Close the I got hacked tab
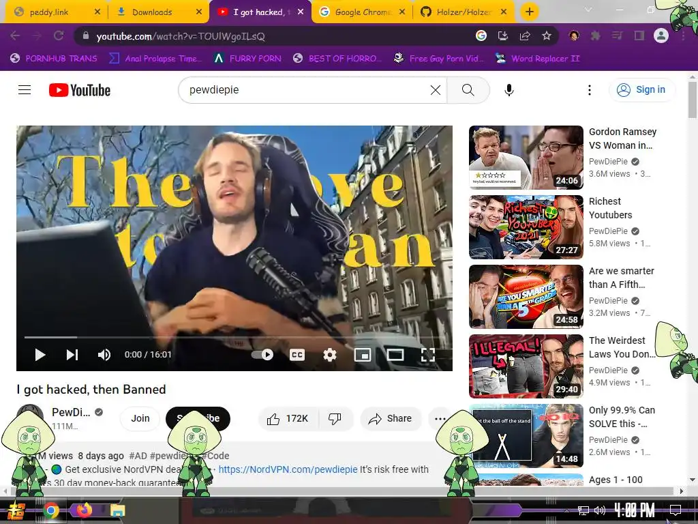This screenshot has height=524, width=698. [x=301, y=12]
